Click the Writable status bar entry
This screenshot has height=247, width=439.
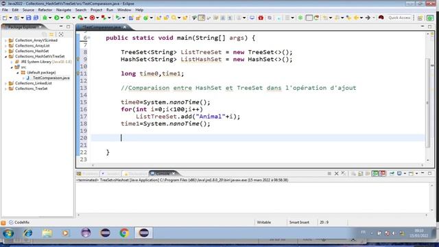click(263, 222)
